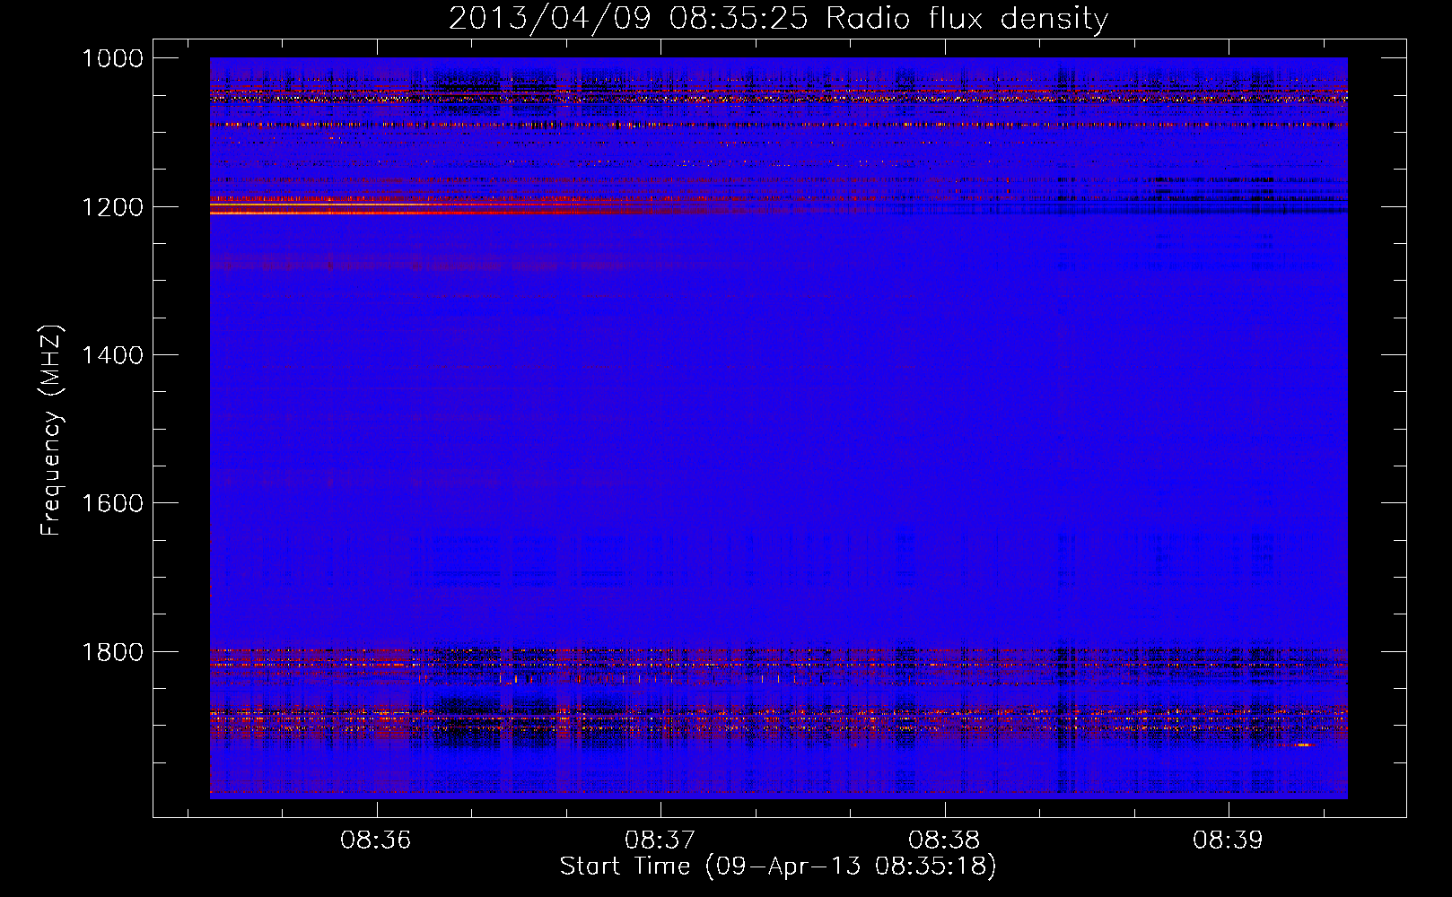The height and width of the screenshot is (897, 1452).
Task: Click the 08:39 time tick label
Action: point(1228,840)
